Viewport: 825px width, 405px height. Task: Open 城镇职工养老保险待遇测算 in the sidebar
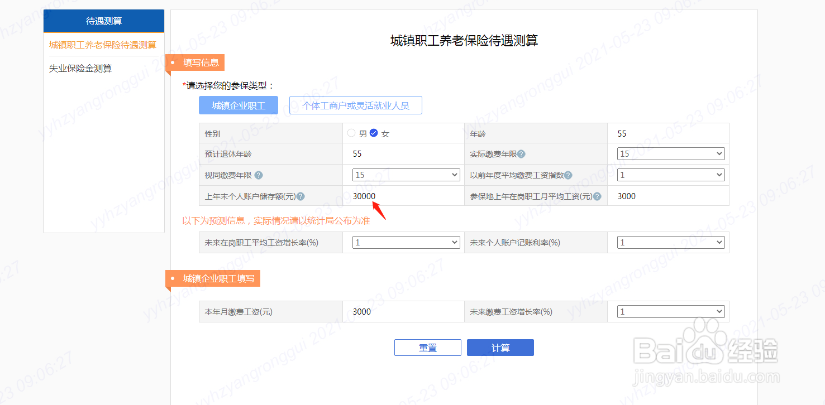coord(103,45)
